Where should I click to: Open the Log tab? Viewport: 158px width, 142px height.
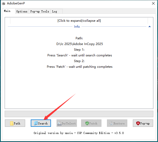(54, 11)
